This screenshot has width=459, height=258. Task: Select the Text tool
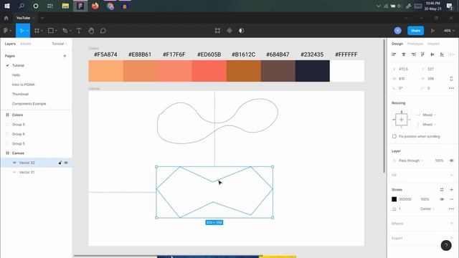79,31
